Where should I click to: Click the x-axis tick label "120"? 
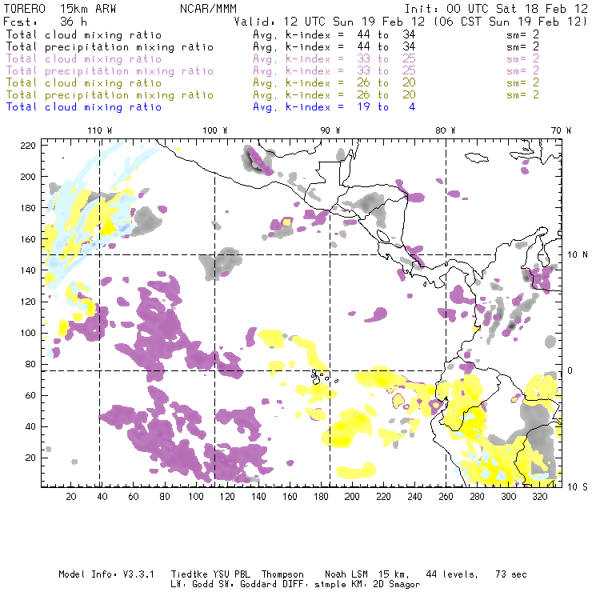pos(227,497)
